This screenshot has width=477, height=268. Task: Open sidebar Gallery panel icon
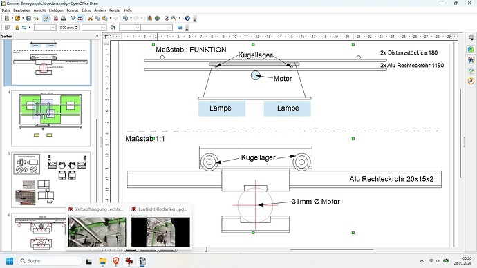[x=471, y=70]
